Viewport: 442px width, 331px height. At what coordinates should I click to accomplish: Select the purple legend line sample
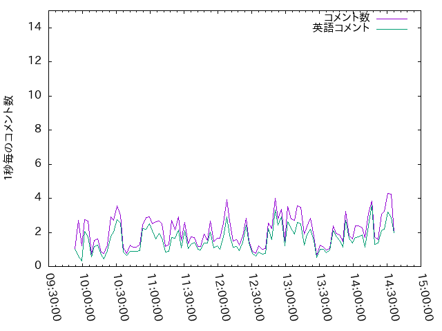391,18
